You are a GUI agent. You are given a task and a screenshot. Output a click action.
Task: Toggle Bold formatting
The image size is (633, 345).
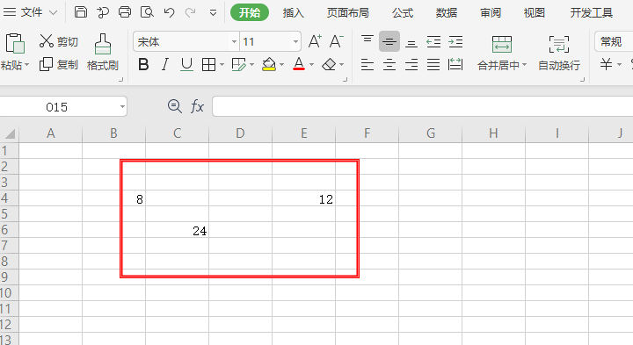click(x=143, y=64)
